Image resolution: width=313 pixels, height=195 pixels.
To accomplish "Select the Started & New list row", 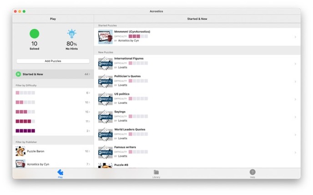I will 53,74.
